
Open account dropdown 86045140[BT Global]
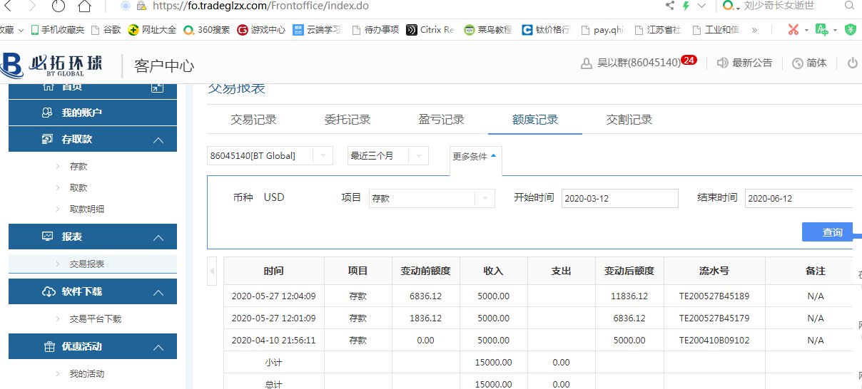coord(270,156)
